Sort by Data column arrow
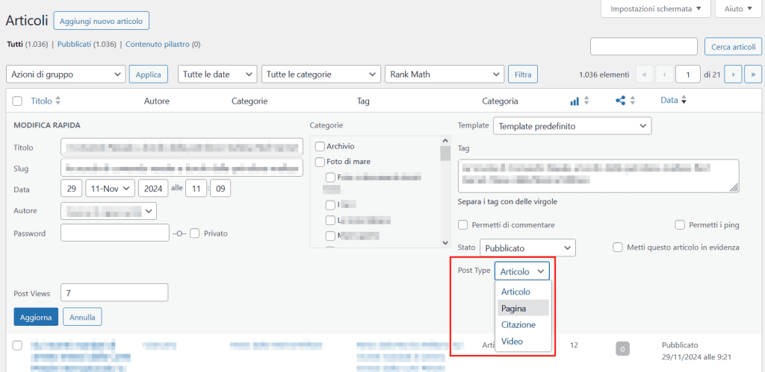The height and width of the screenshot is (372, 765). pyautogui.click(x=684, y=101)
